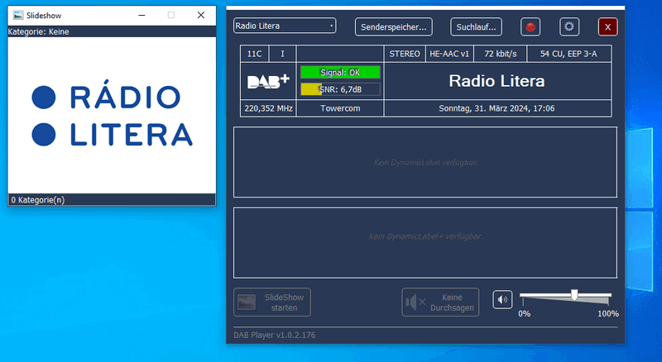Open the Radio Litera station dropdown
Viewport: 662px width, 362px height.
[285, 26]
